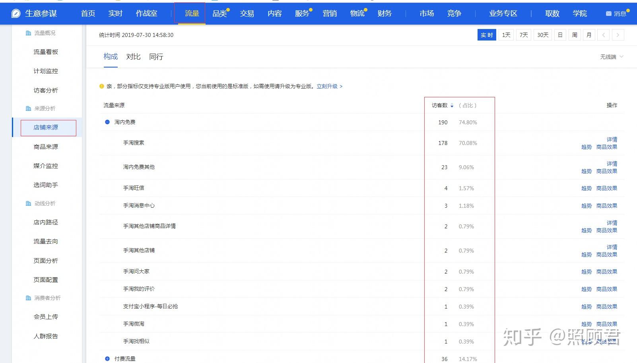Viewport: 637px width, 363px height.
Task: Open the 业务专区 menu
Action: point(503,14)
